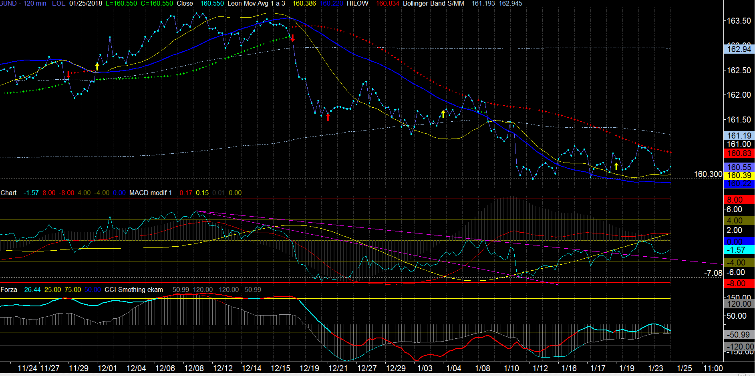Click the 50.00 label on CCI axis
The height and width of the screenshot is (376, 755).
(737, 316)
